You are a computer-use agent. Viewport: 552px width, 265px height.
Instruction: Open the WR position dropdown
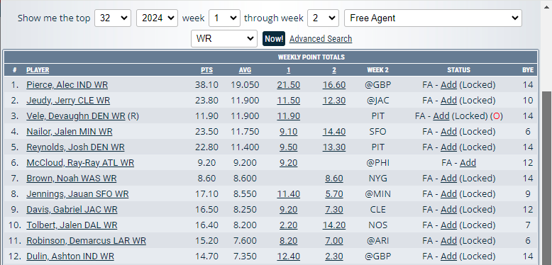point(224,39)
